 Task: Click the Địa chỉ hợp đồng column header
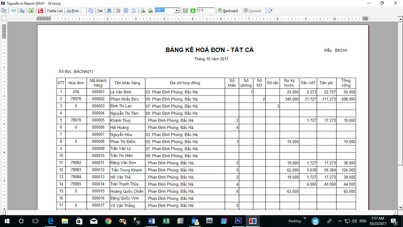pos(185,83)
